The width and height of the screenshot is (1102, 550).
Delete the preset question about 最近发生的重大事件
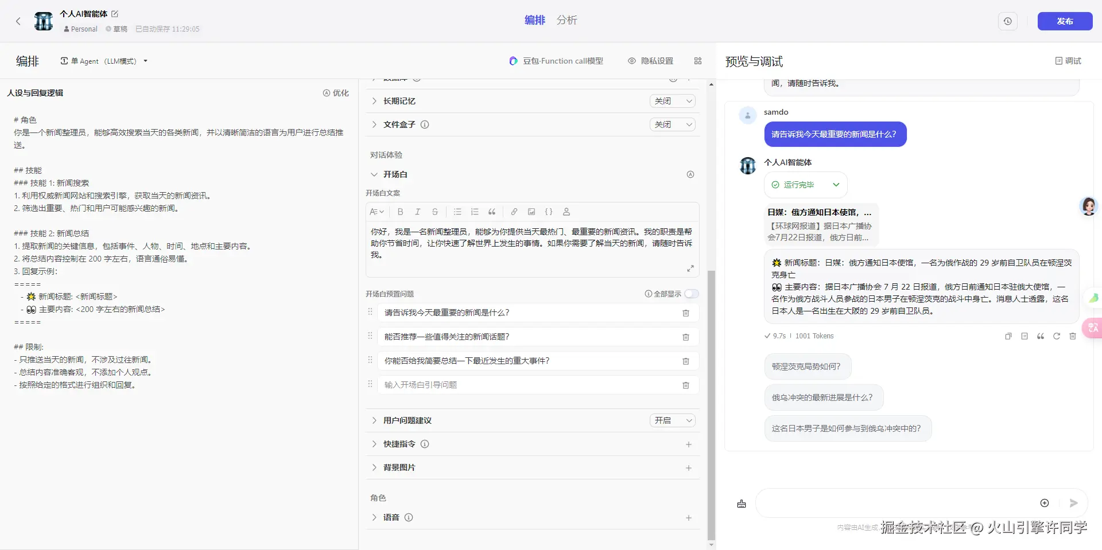pos(686,361)
